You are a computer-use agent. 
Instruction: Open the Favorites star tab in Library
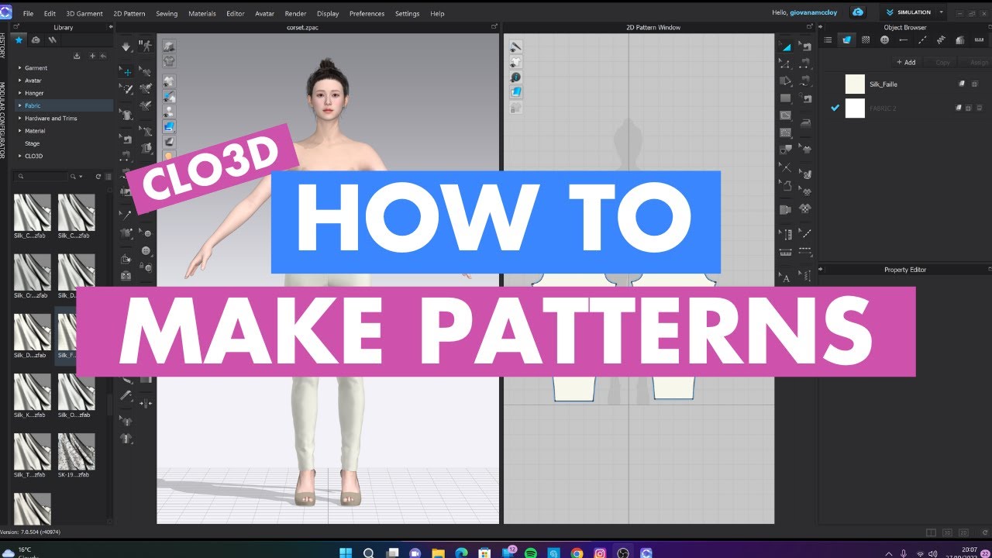19,40
